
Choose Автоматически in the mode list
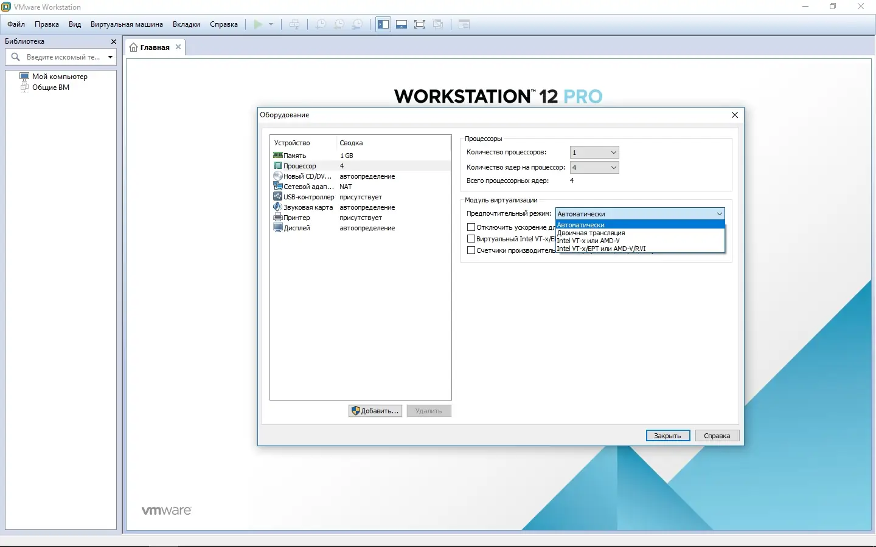(x=640, y=225)
